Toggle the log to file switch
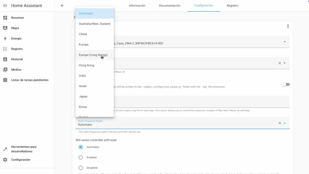Screen dimensions: 309x174 (x=286, y=84)
